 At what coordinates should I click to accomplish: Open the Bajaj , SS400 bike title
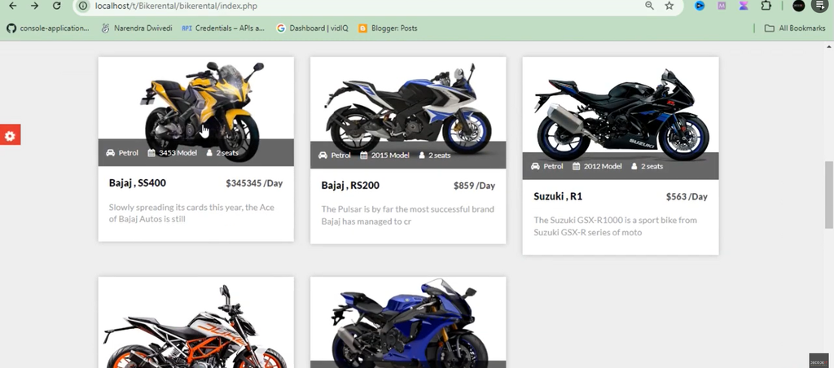[x=137, y=183]
